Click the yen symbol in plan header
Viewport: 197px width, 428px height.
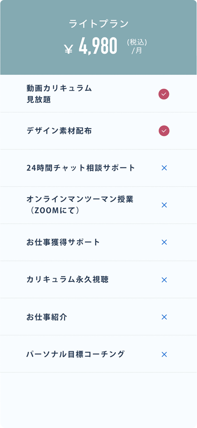(68, 49)
